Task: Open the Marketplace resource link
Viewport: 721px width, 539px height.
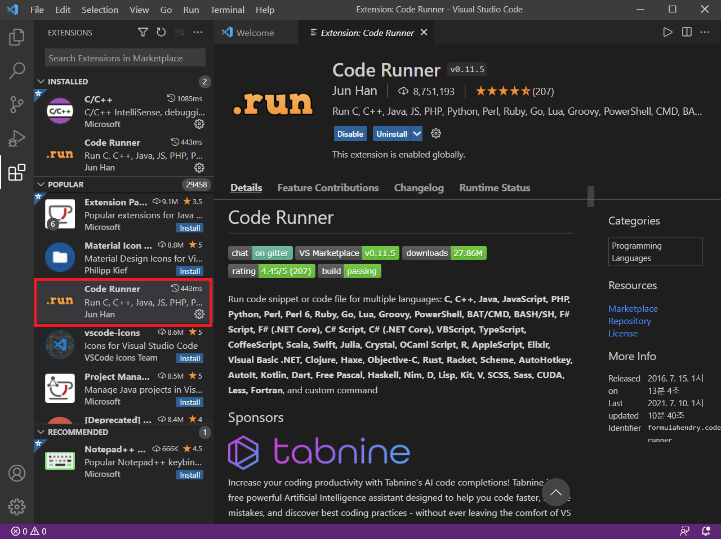Action: [633, 308]
